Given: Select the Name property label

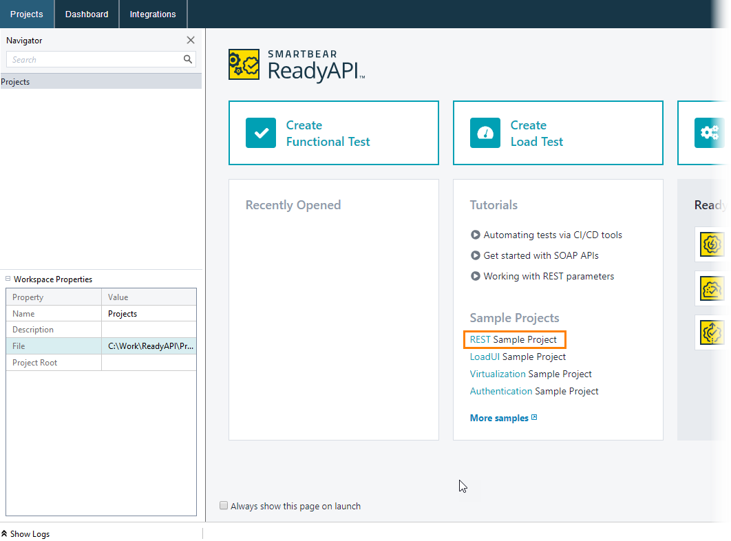Looking at the screenshot, I should pos(23,314).
